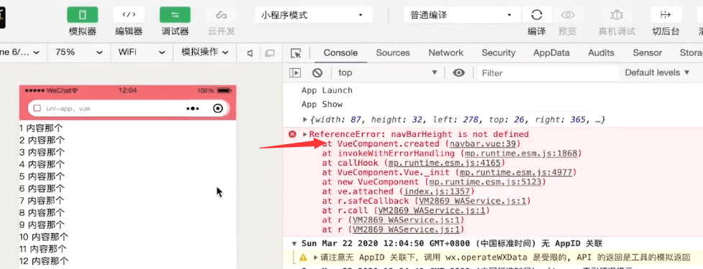Toggle the 调试器 debugger panel button
This screenshot has height=269, width=703.
click(175, 15)
